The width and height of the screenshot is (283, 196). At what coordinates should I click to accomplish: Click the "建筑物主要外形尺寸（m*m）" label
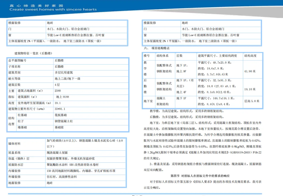[26, 109]
